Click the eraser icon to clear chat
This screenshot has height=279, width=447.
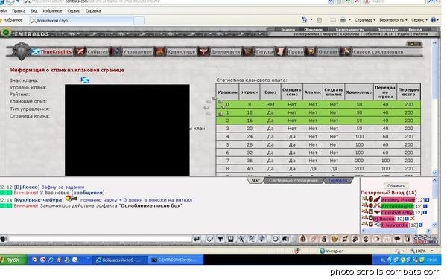click(210, 239)
